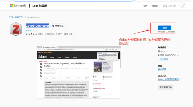Click the Microsoft logo
This screenshot has width=193, height=107.
click(18, 6)
